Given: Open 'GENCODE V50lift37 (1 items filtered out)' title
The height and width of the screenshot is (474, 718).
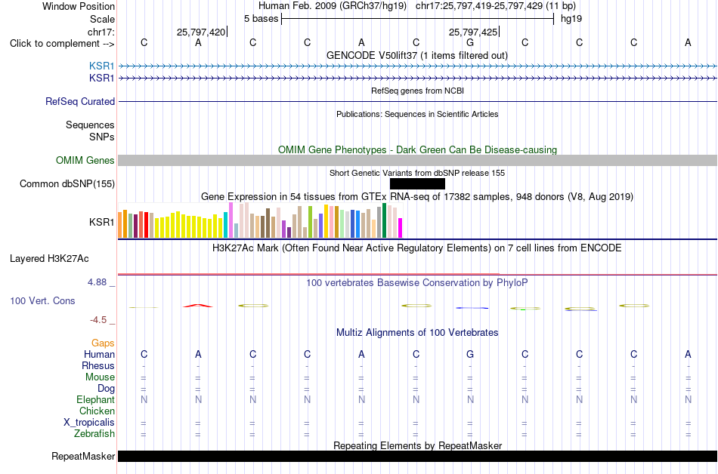Looking at the screenshot, I should [417, 55].
